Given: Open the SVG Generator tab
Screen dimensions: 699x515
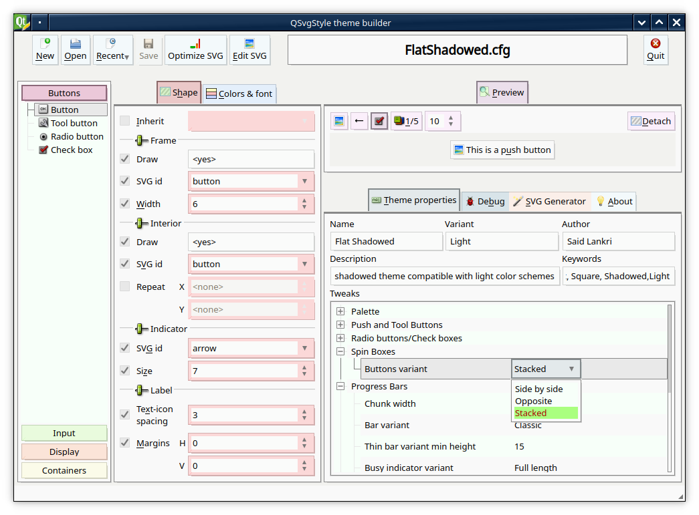Looking at the screenshot, I should coord(549,201).
